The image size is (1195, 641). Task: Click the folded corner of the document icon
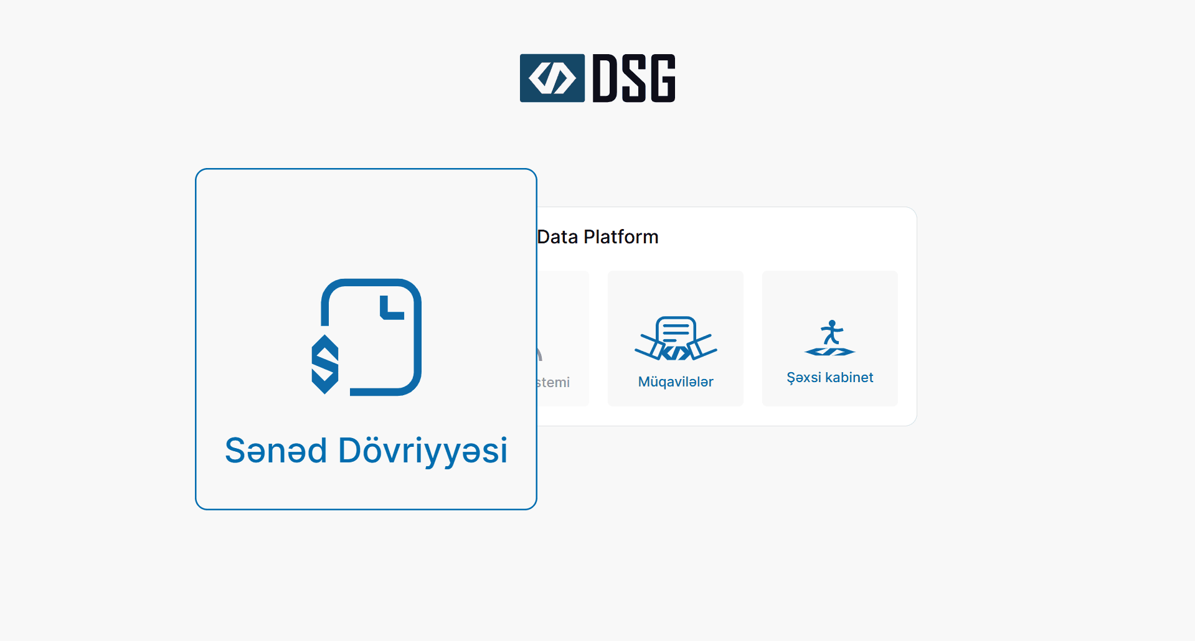[x=392, y=308]
